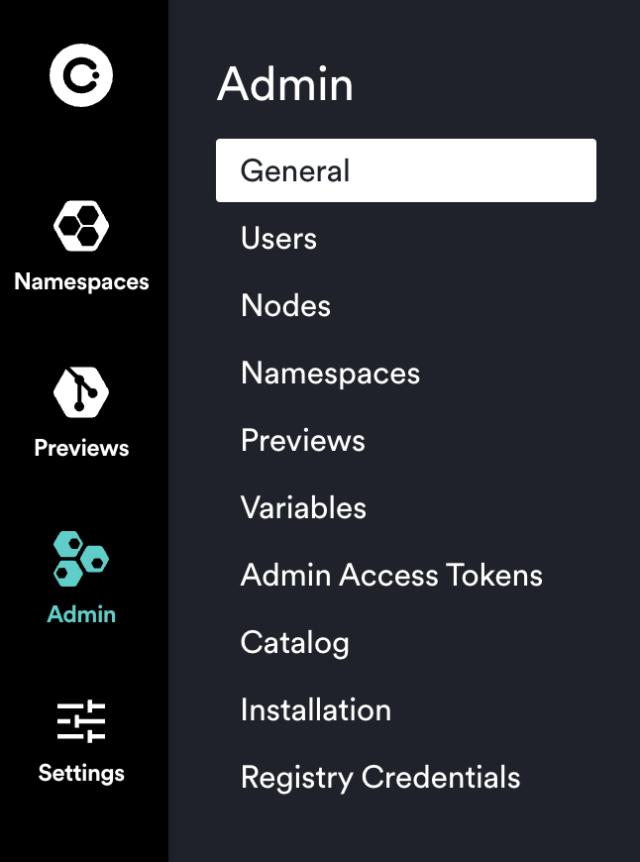
Task: Click the Admin page heading
Action: coord(286,85)
